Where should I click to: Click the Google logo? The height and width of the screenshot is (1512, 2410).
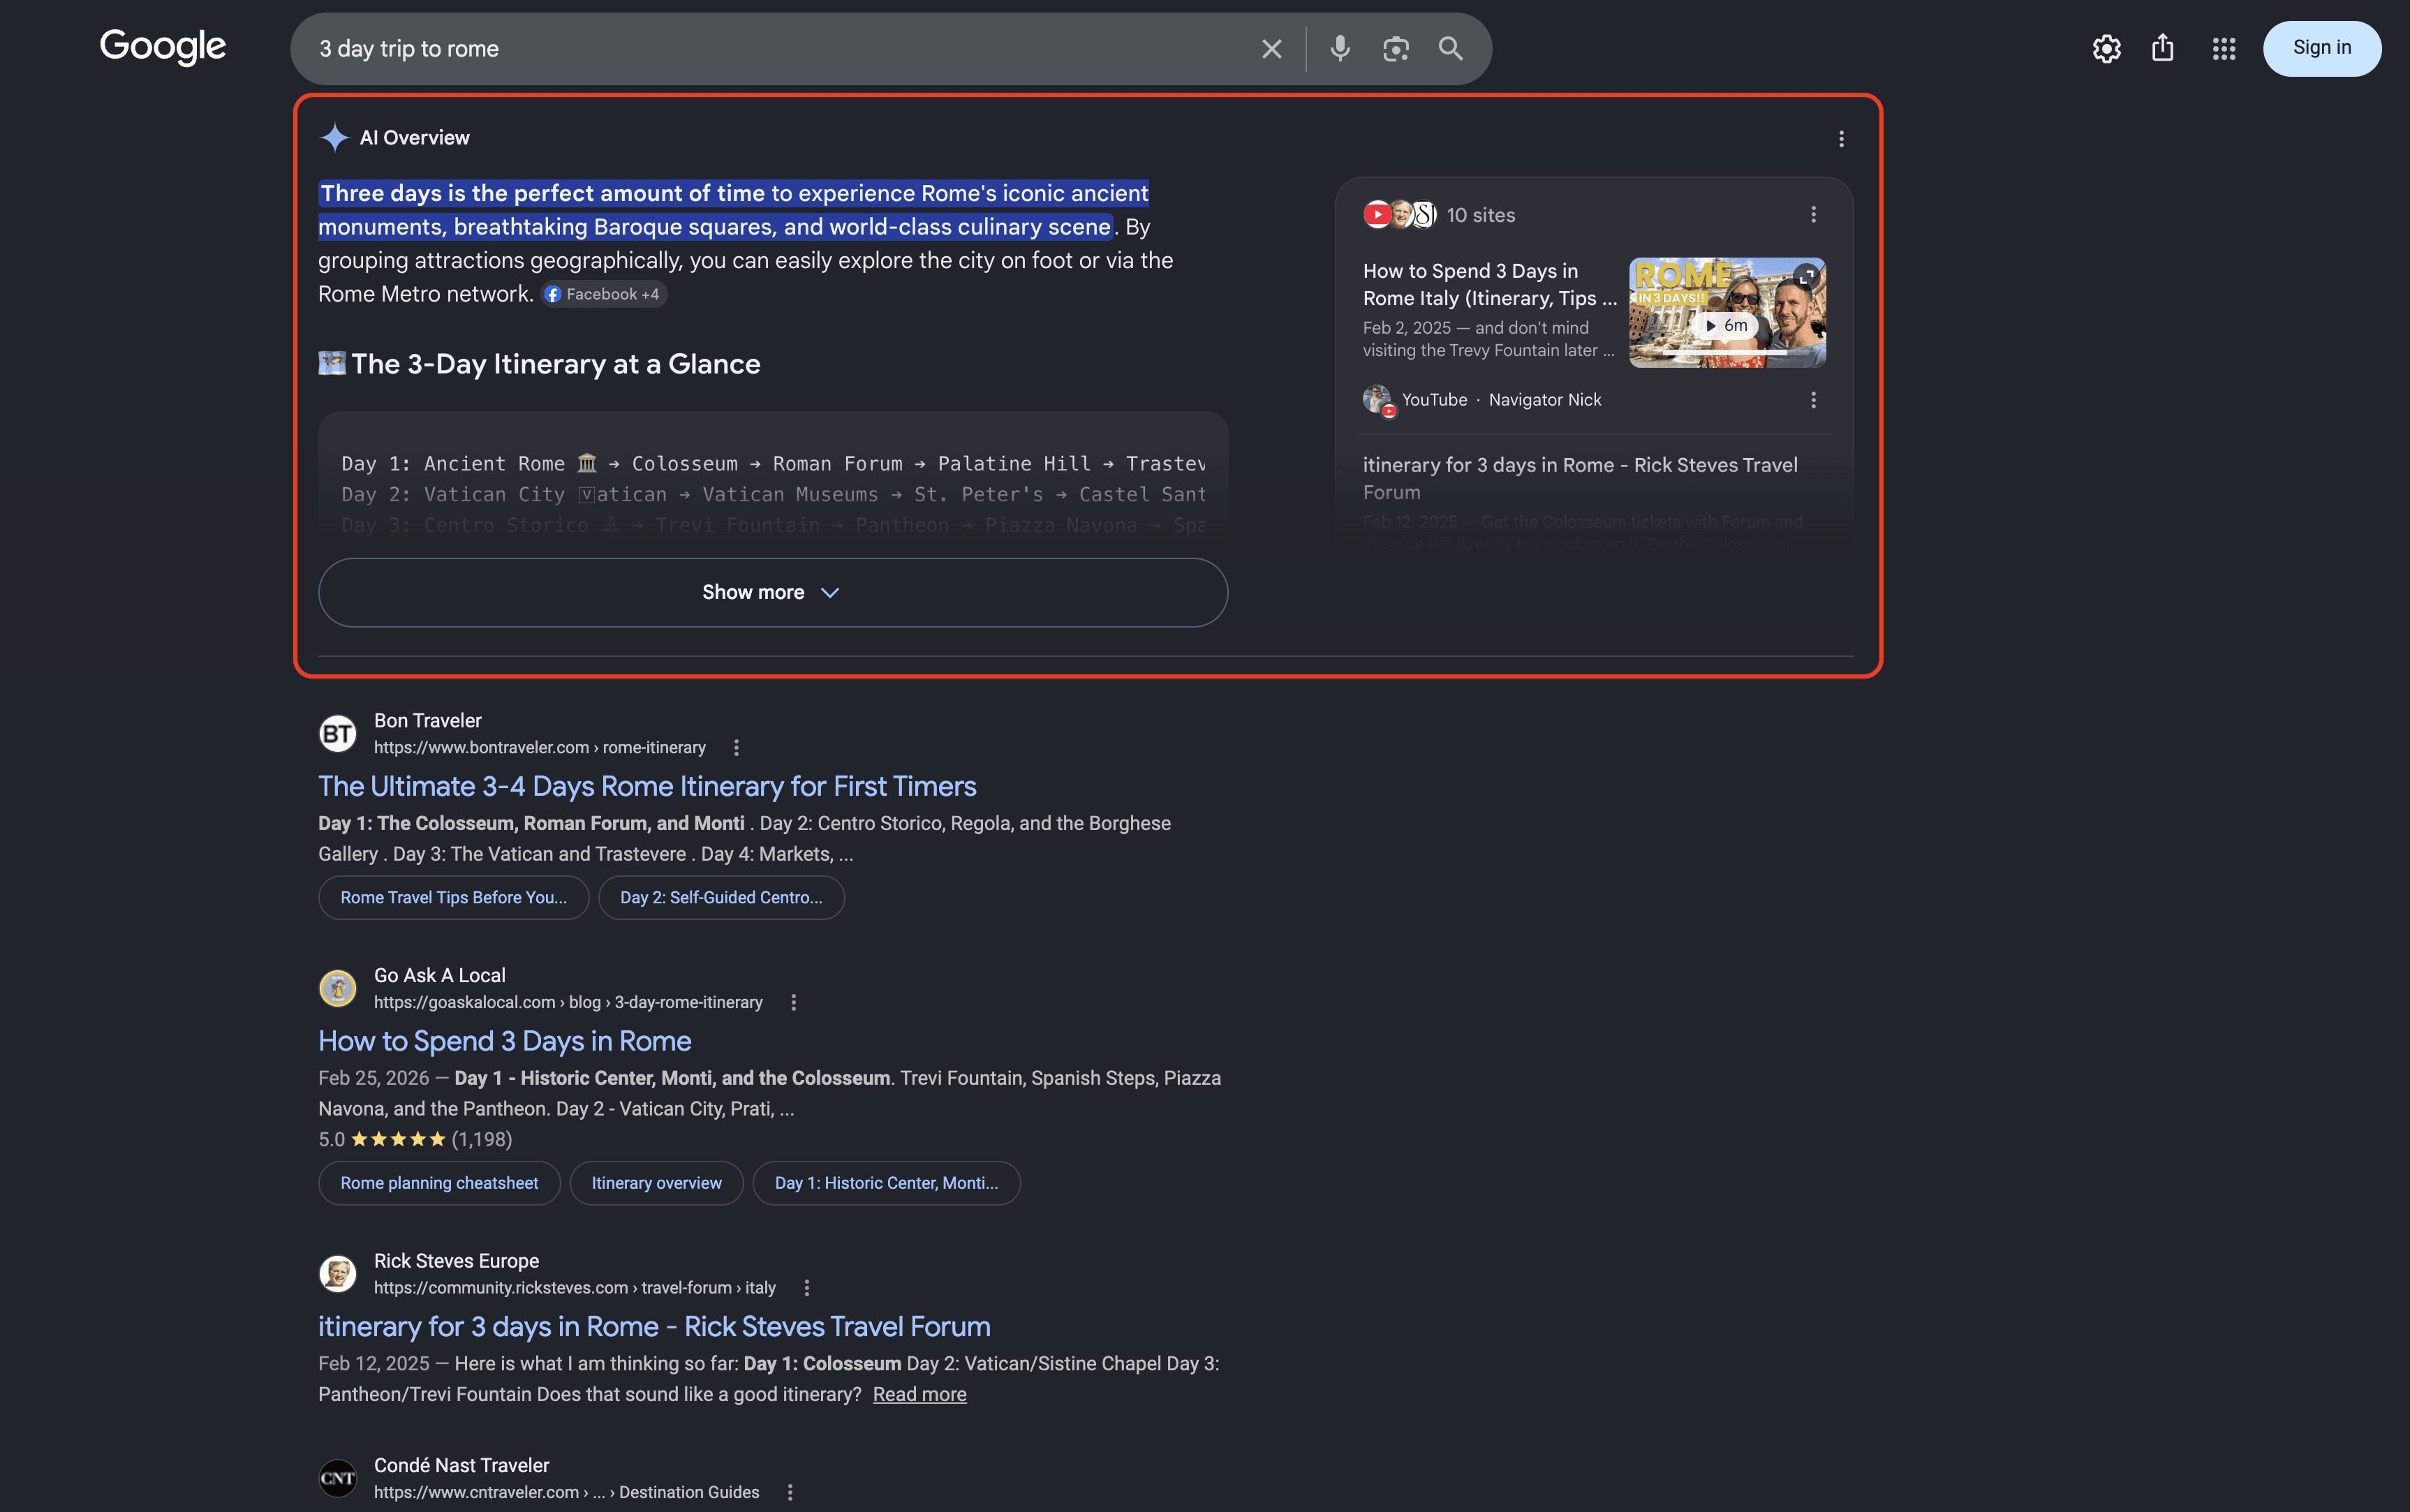163,47
